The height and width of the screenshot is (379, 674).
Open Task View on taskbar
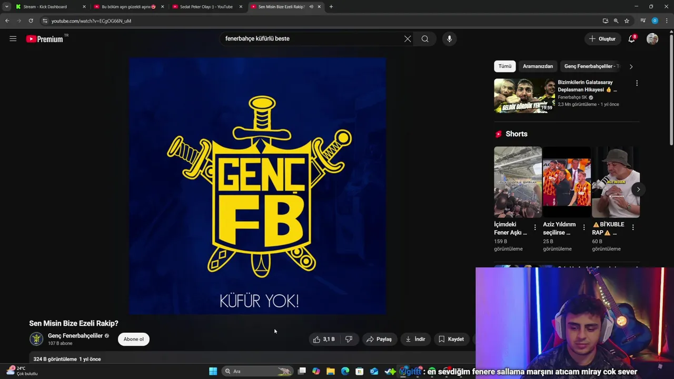[x=302, y=371]
